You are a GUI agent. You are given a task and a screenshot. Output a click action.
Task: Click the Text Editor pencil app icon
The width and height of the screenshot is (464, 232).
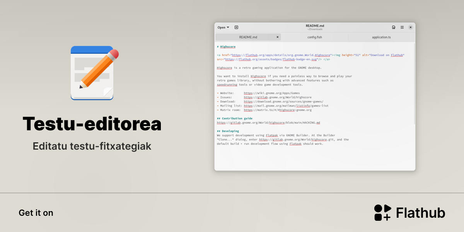coord(94,73)
